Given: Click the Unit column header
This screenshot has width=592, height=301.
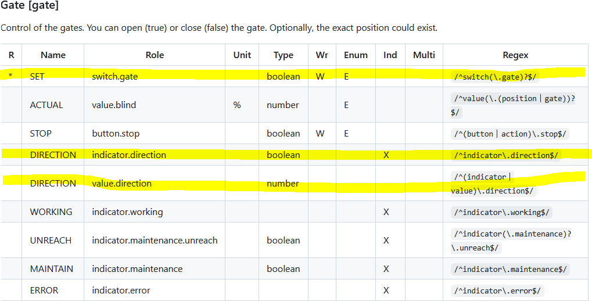Looking at the screenshot, I should tap(242, 55).
